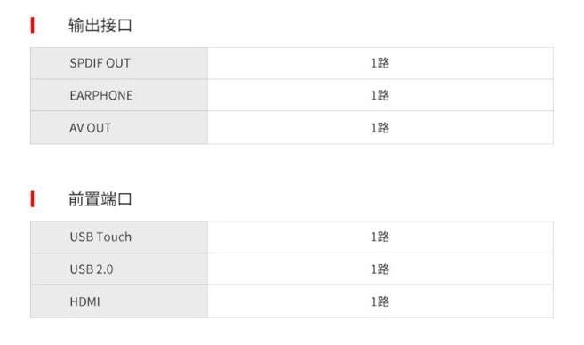Screen dimensions: 584x345
Task: Click the HDMI label cell
Action: [119, 301]
